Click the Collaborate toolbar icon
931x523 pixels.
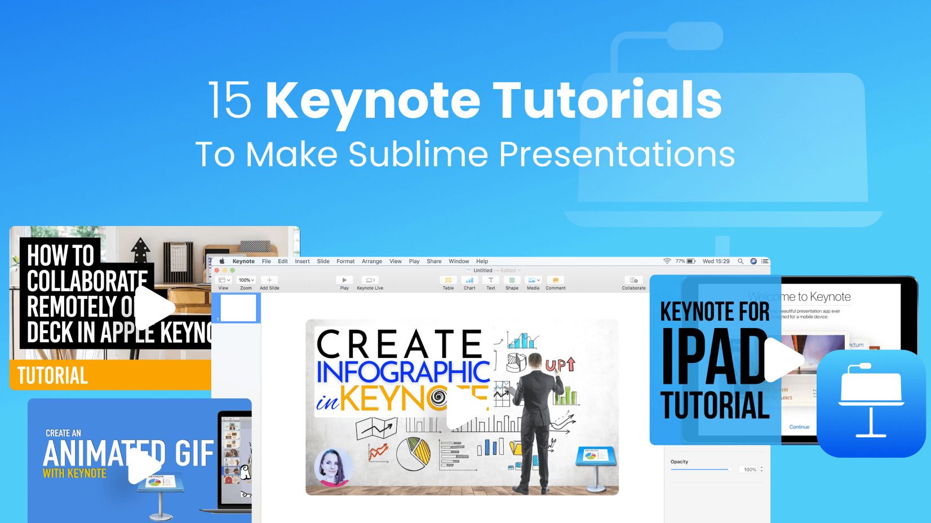click(633, 281)
